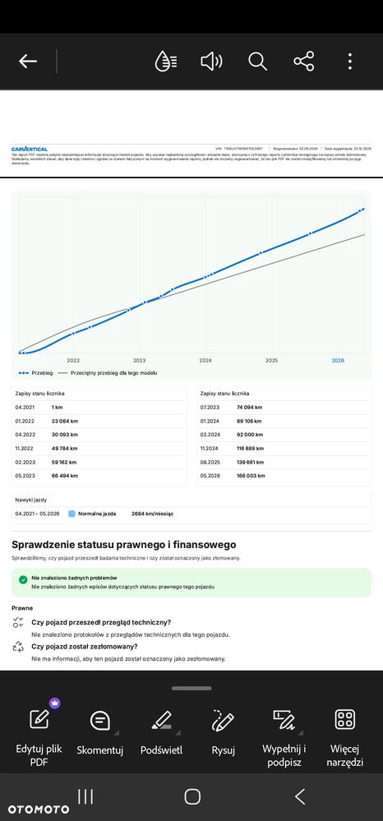The width and height of the screenshot is (383, 821).
Task: Tap the back arrow in top bar
Action: point(28,62)
